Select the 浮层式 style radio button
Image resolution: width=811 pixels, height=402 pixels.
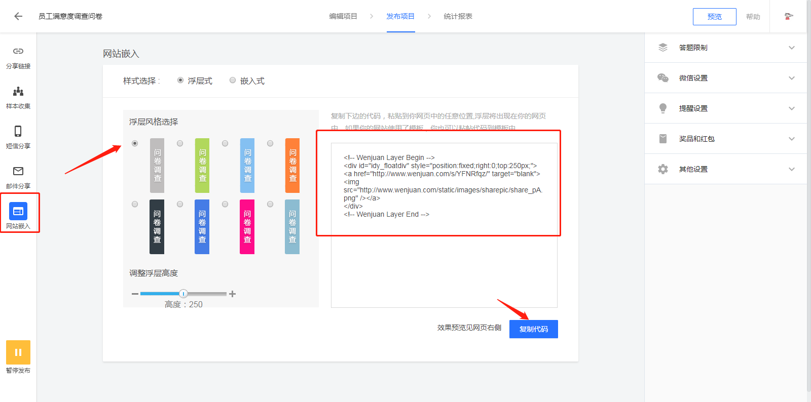[x=180, y=81]
